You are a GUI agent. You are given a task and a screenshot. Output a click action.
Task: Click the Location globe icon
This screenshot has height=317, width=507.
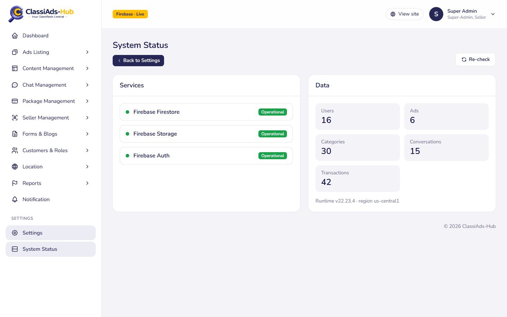coord(15,167)
